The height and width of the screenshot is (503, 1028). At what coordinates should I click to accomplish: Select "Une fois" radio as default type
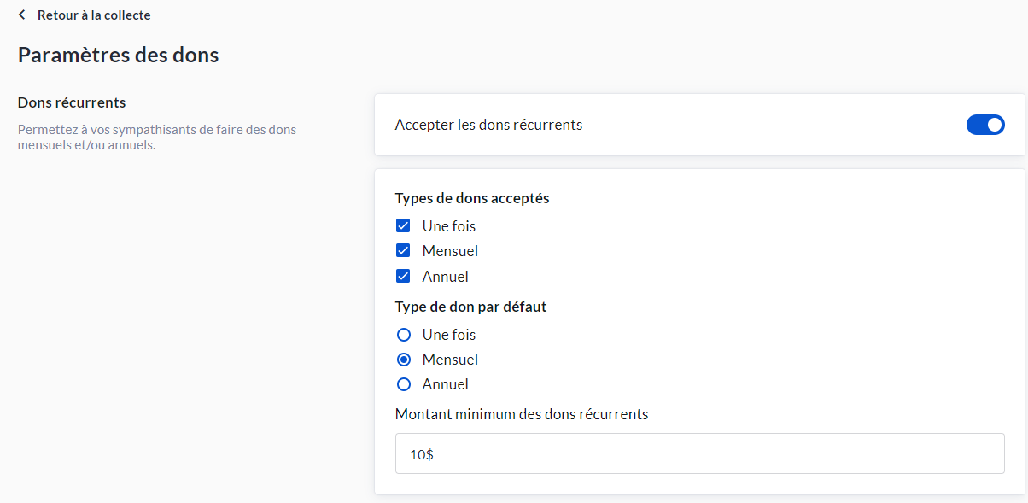tap(404, 335)
